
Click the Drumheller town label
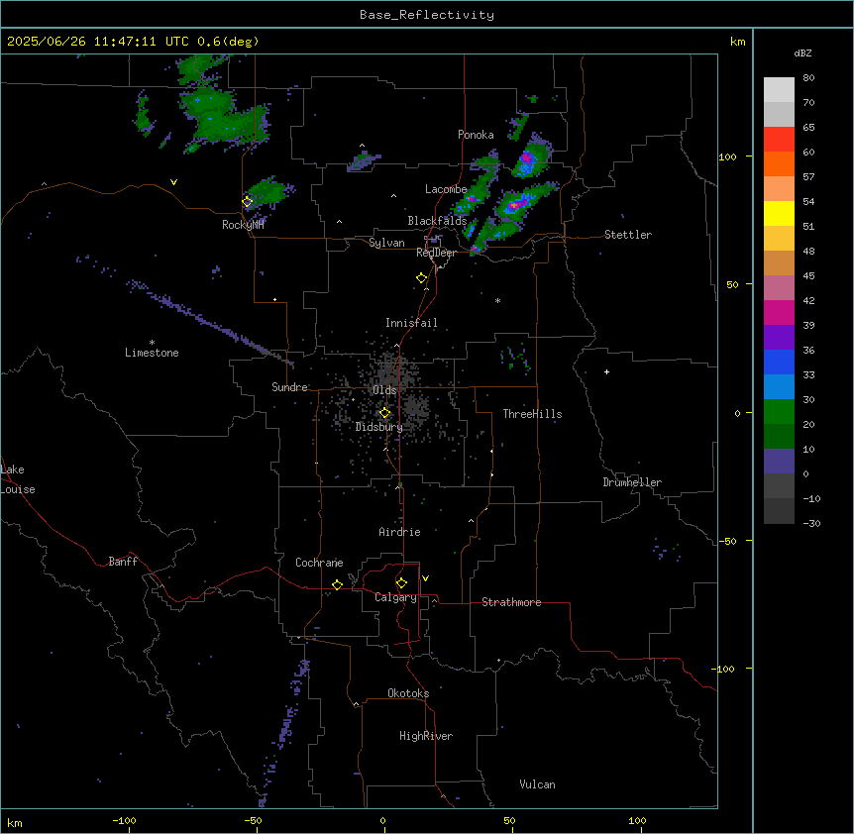(632, 482)
